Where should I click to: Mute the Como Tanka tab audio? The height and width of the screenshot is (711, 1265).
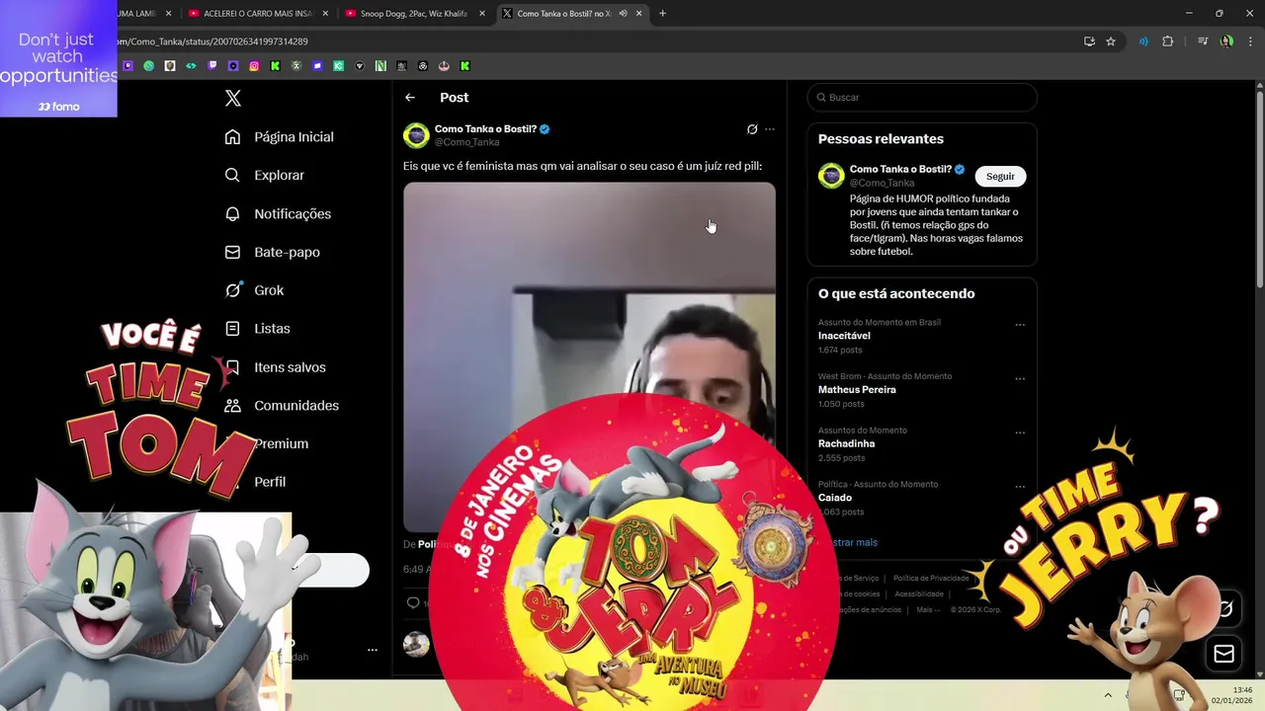pos(623,14)
